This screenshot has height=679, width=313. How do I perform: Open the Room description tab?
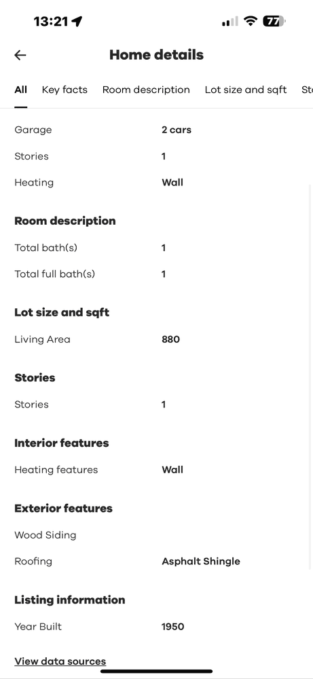pyautogui.click(x=146, y=90)
